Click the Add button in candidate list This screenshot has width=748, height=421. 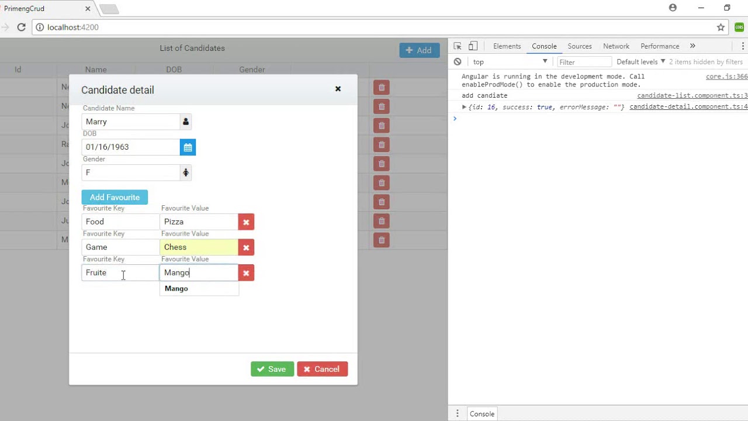[420, 50]
